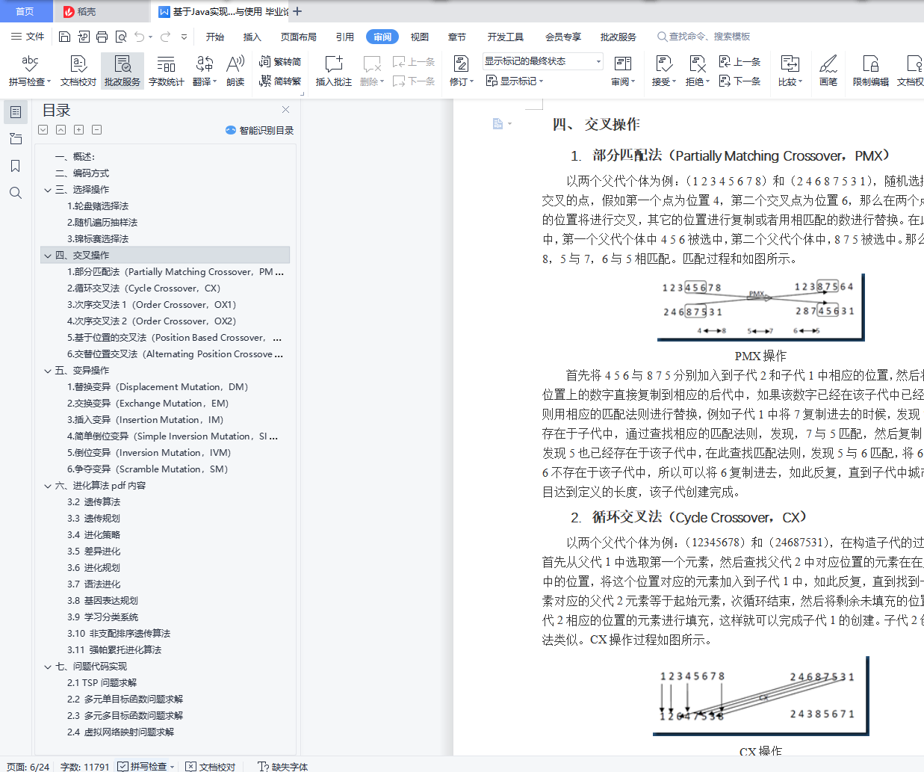
Task: Click the print icon in quick access toolbar
Action: click(102, 37)
